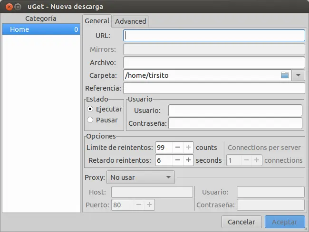Click the Puerto value 80 field
The image size is (309, 232).
pos(123,205)
